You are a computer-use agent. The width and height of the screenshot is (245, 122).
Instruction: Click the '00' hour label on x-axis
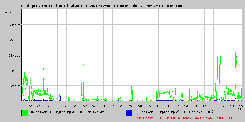pyautogui.click(x=66, y=106)
